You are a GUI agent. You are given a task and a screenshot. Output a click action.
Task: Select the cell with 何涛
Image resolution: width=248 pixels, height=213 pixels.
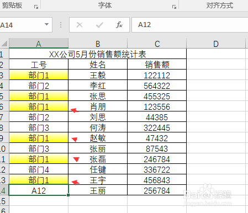coord(98,127)
